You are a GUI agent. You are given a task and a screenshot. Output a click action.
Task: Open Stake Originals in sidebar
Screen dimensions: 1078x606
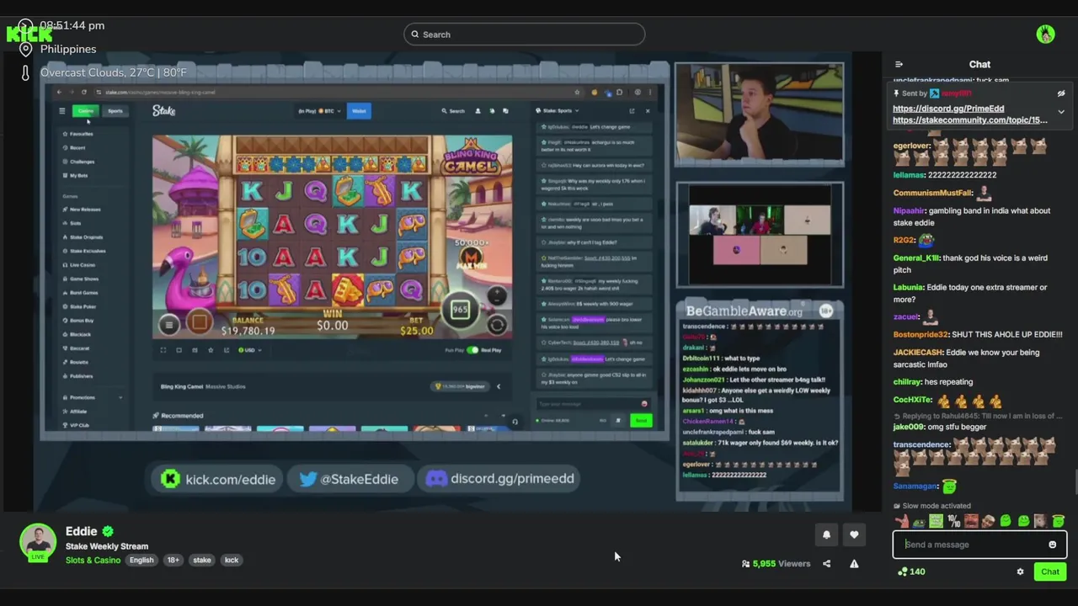82,237
